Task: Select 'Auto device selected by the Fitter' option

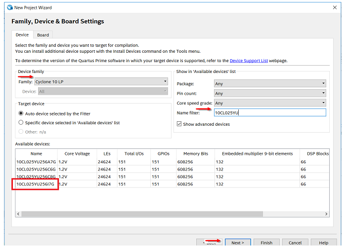Action: [21, 113]
